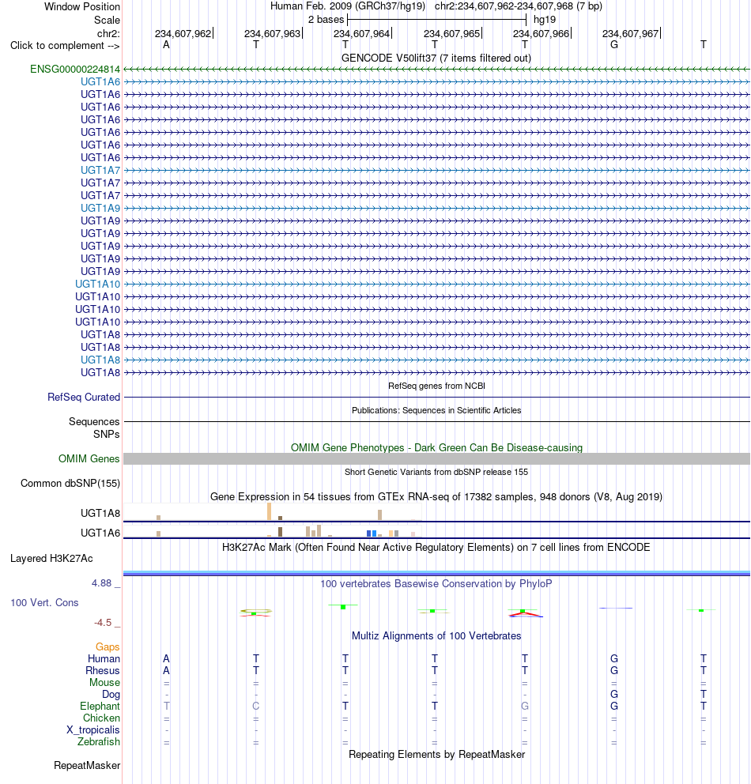Click the ENSG00000224814 gene label
Screen dimensions: 751x784
coord(75,69)
